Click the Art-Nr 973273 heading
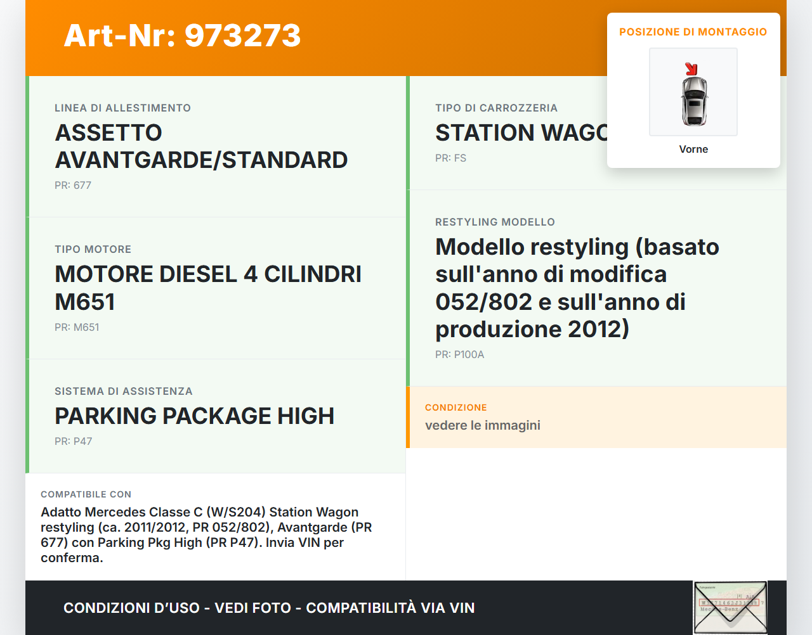Viewport: 812px width, 635px height. [182, 35]
